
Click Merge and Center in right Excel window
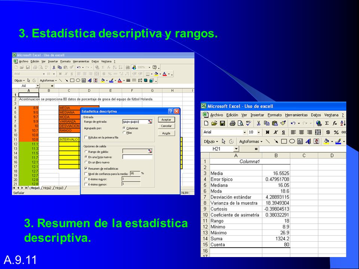pyautogui.click(x=318, y=132)
